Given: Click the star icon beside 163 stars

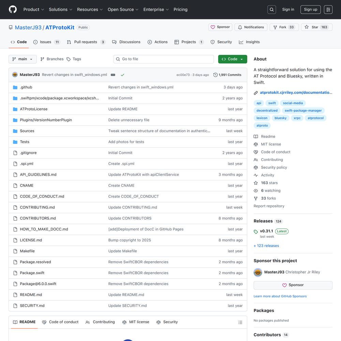Looking at the screenshot, I should 256,183.
